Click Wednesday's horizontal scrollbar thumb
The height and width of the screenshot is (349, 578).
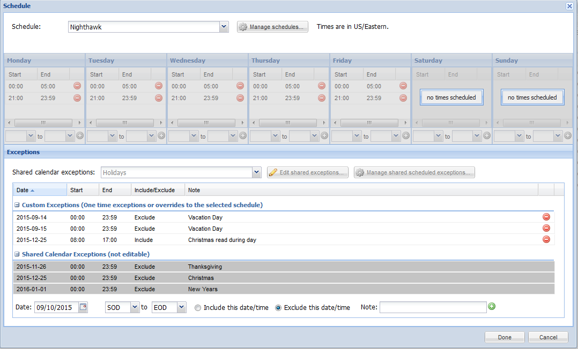pyautogui.click(x=206, y=123)
